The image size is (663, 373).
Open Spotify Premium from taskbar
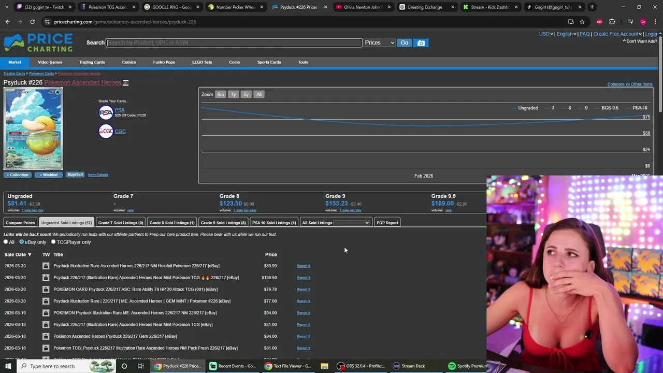pyautogui.click(x=468, y=366)
